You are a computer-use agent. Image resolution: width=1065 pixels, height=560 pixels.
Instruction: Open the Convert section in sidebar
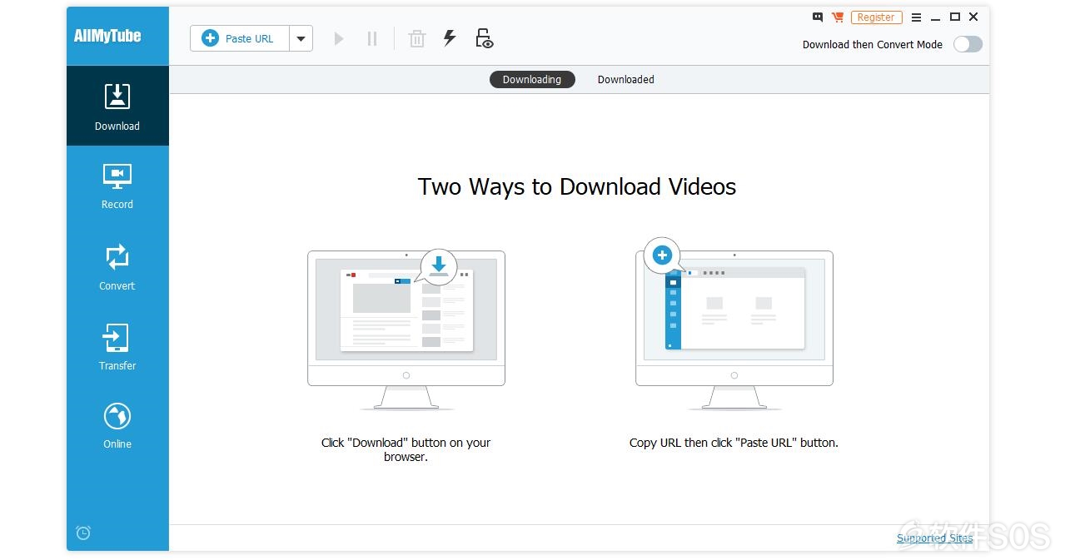[117, 267]
